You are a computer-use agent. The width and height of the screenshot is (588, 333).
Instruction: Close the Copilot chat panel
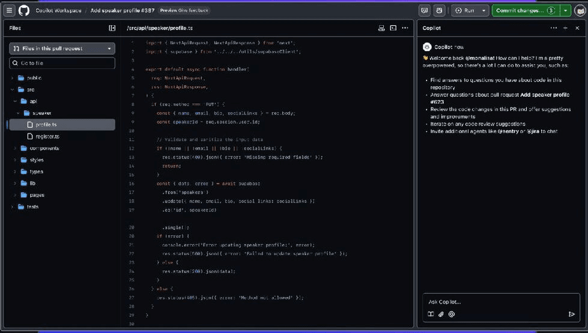tap(577, 28)
